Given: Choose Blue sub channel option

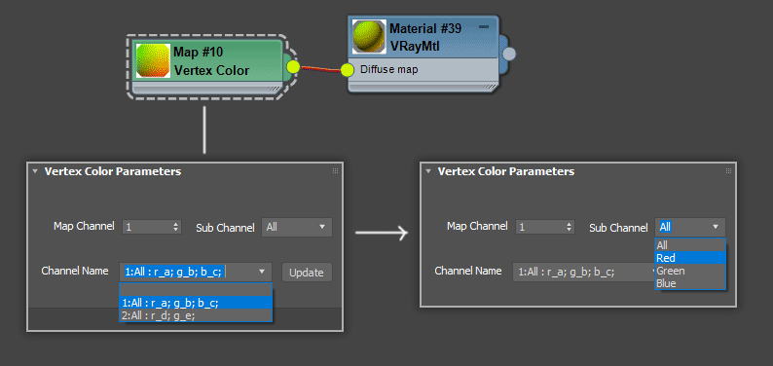Looking at the screenshot, I should pyautogui.click(x=690, y=283).
